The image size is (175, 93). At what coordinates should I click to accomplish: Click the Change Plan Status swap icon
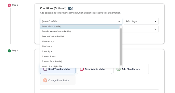(45, 80)
